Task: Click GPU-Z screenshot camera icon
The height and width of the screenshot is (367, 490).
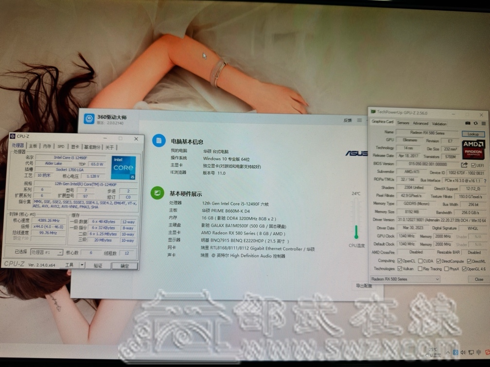Action: click(468, 123)
